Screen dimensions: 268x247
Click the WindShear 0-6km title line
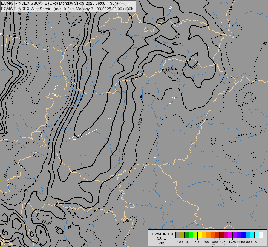pyautogui.click(x=68, y=9)
